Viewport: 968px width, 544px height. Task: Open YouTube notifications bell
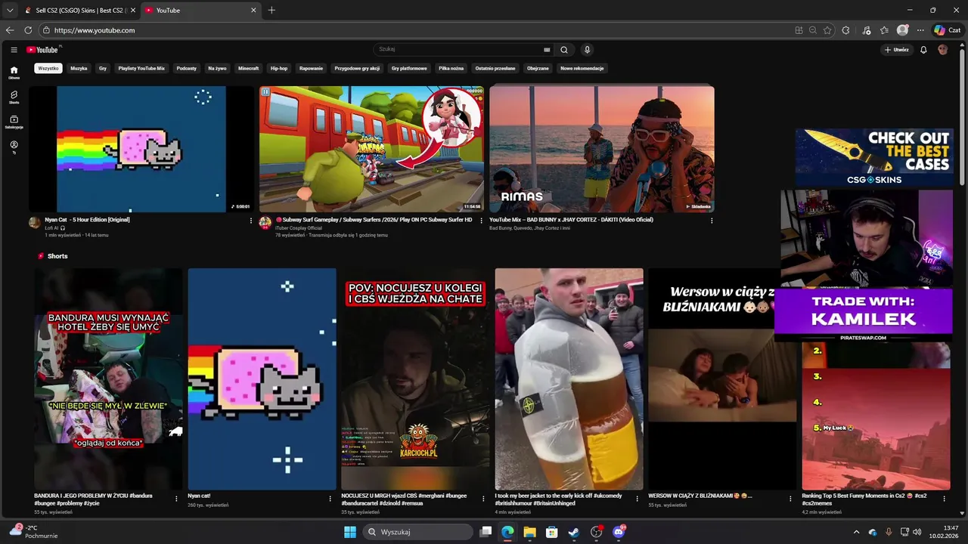click(x=923, y=50)
